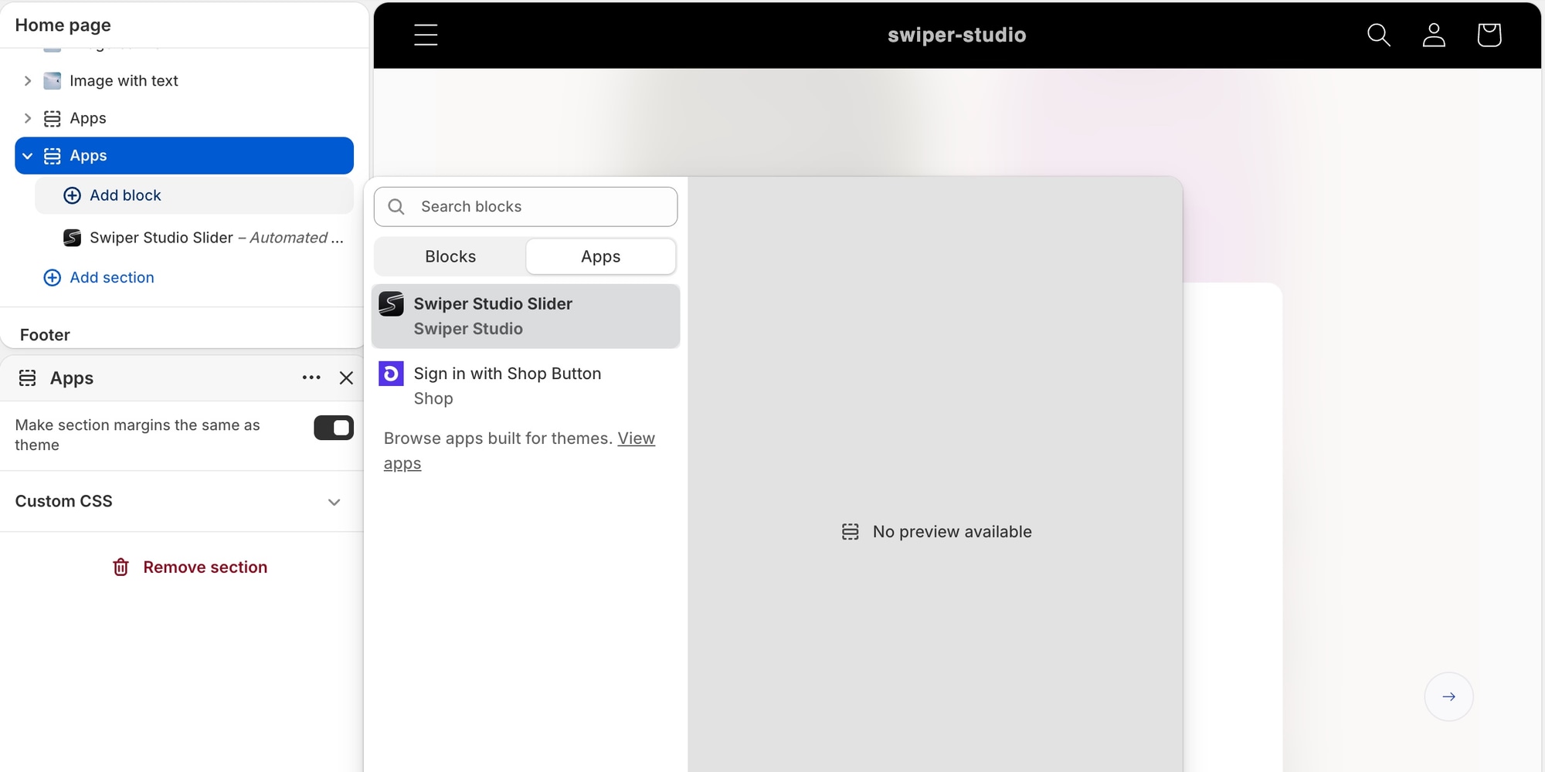Click the Footer group heading

click(x=45, y=335)
